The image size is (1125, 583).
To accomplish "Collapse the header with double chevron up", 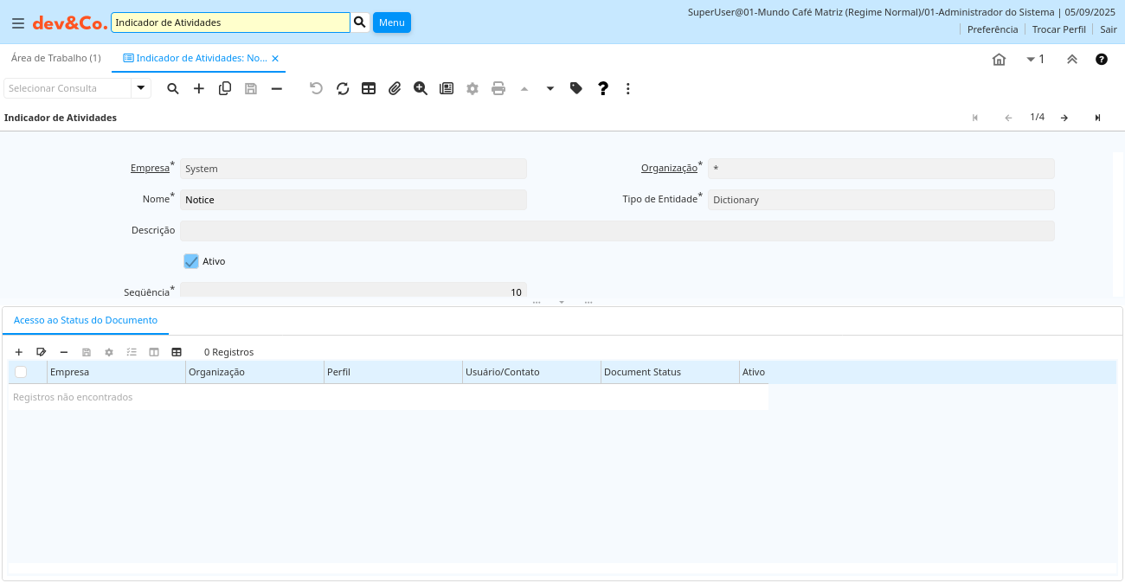I will point(1071,59).
